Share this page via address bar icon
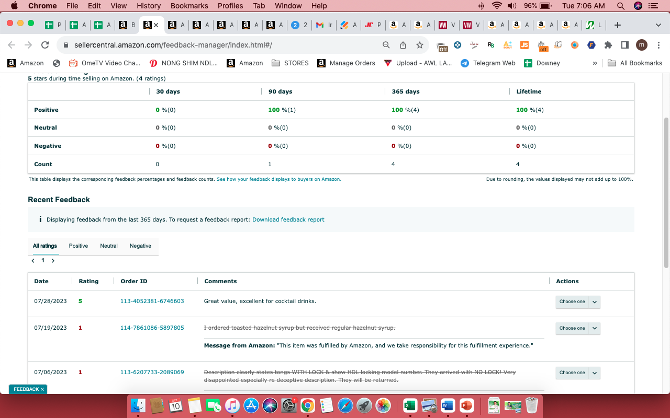The height and width of the screenshot is (418, 670). [403, 45]
